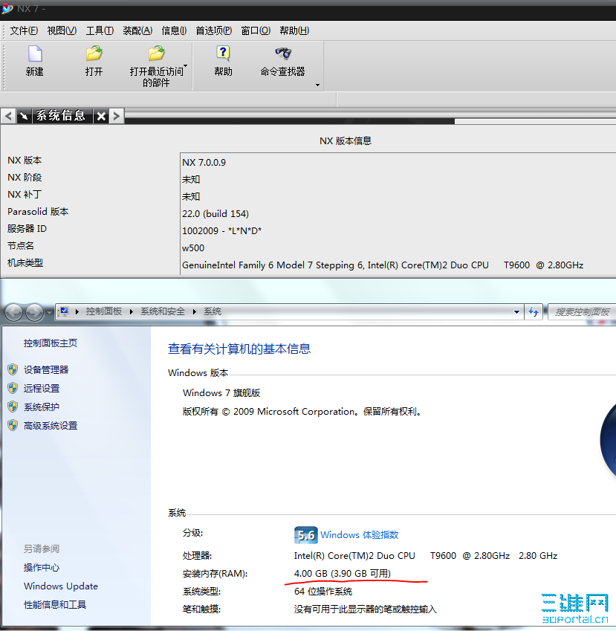This screenshot has width=616, height=631.
Task: Open the 视图(V) menu
Action: (x=62, y=30)
